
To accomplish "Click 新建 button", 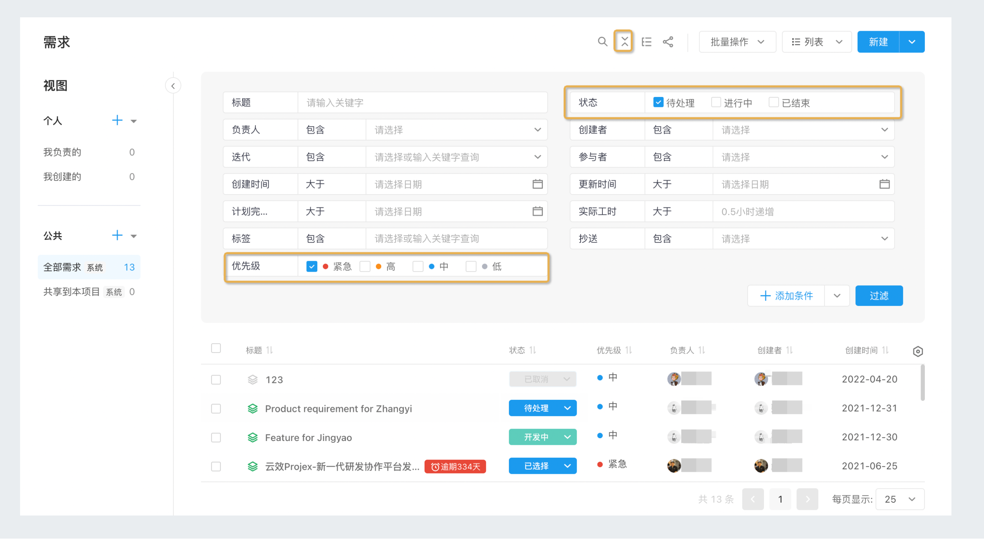I will click(878, 42).
